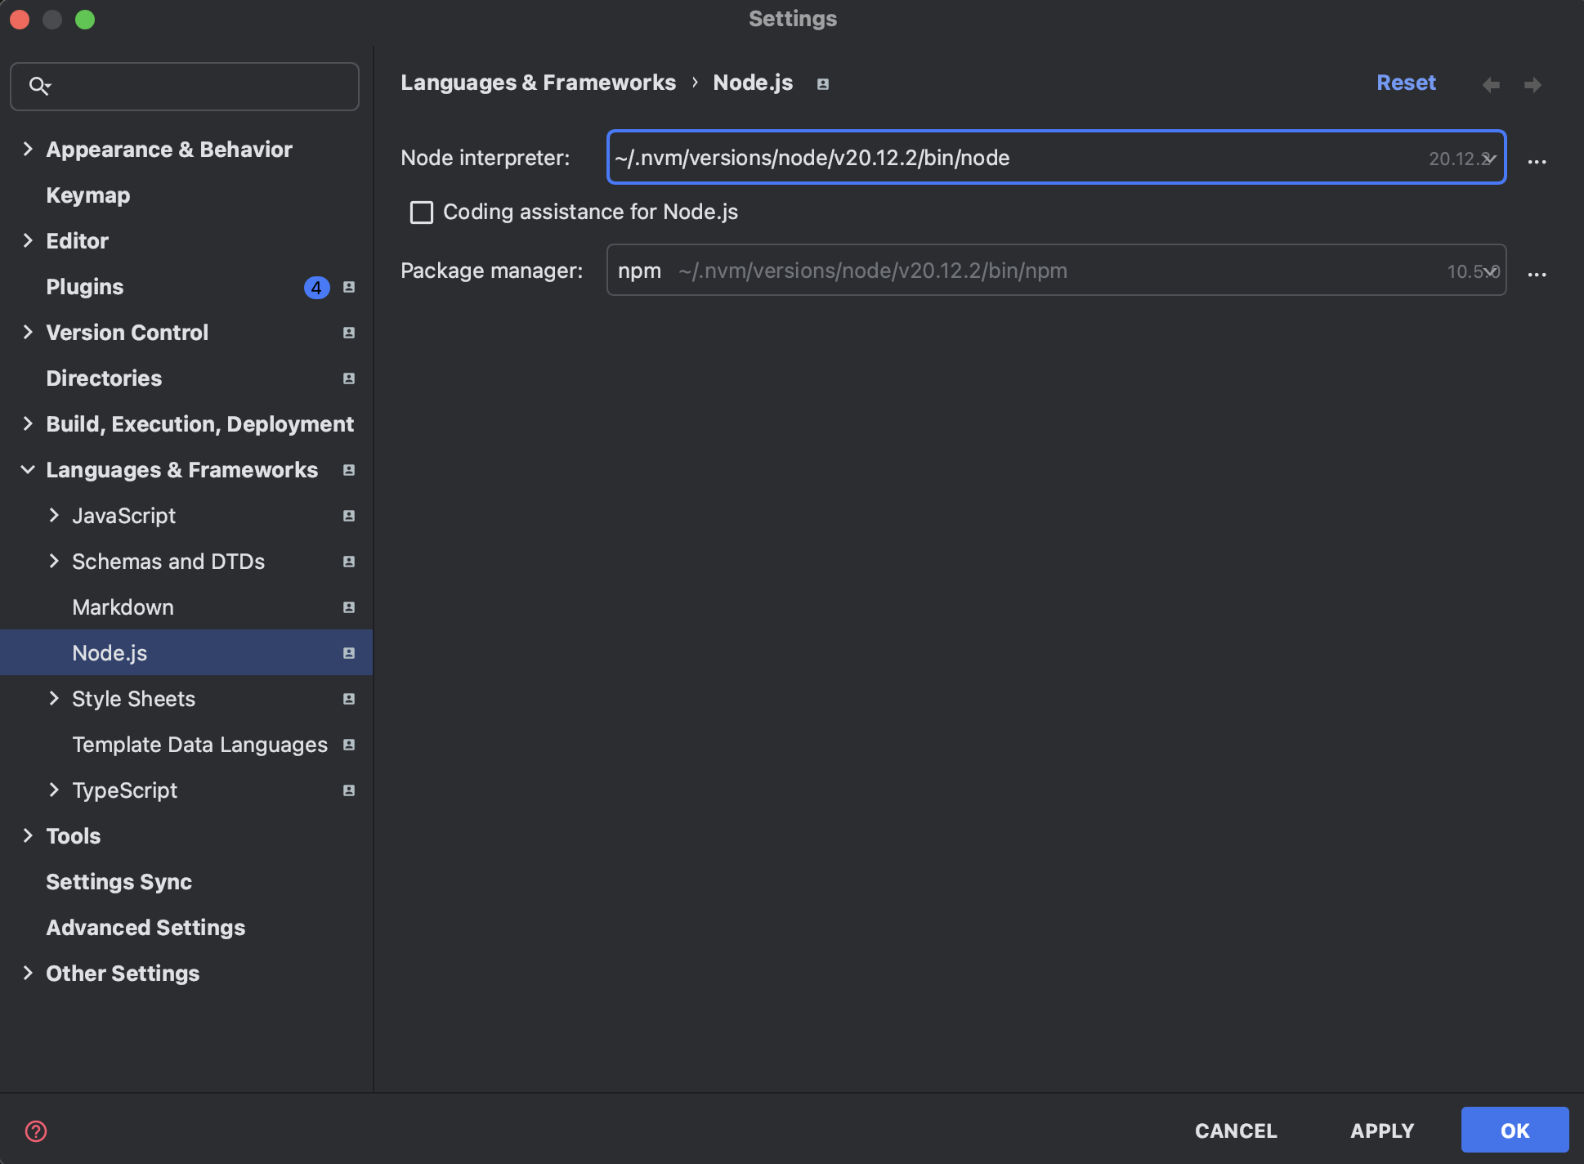The height and width of the screenshot is (1164, 1584).
Task: Open the Package manager dropdown
Action: pos(1490,271)
